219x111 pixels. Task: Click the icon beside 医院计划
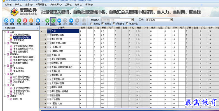(x=11, y=99)
